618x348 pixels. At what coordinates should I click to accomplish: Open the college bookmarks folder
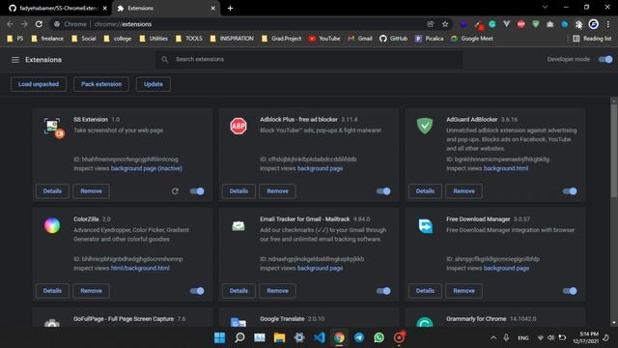coord(118,39)
